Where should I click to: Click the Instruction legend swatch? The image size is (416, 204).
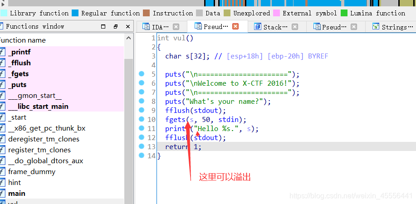(x=147, y=13)
